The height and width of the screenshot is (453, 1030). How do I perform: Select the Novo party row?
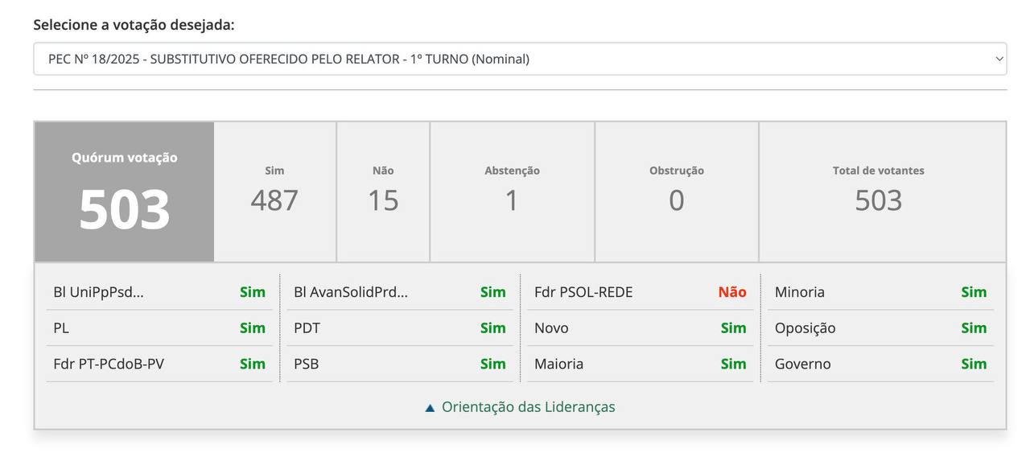point(640,328)
